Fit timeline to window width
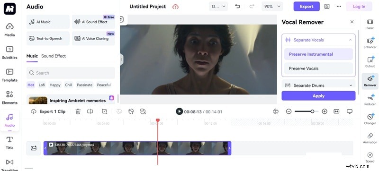 coord(336,111)
